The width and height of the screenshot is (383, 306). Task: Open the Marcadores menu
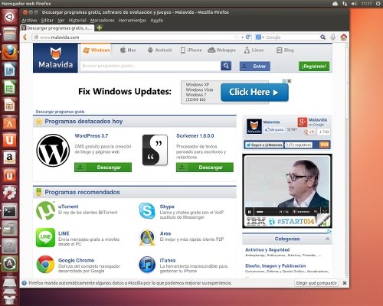click(103, 20)
